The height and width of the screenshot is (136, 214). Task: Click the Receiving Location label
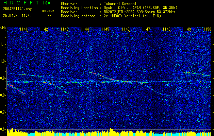pyautogui.click(x=79, y=8)
